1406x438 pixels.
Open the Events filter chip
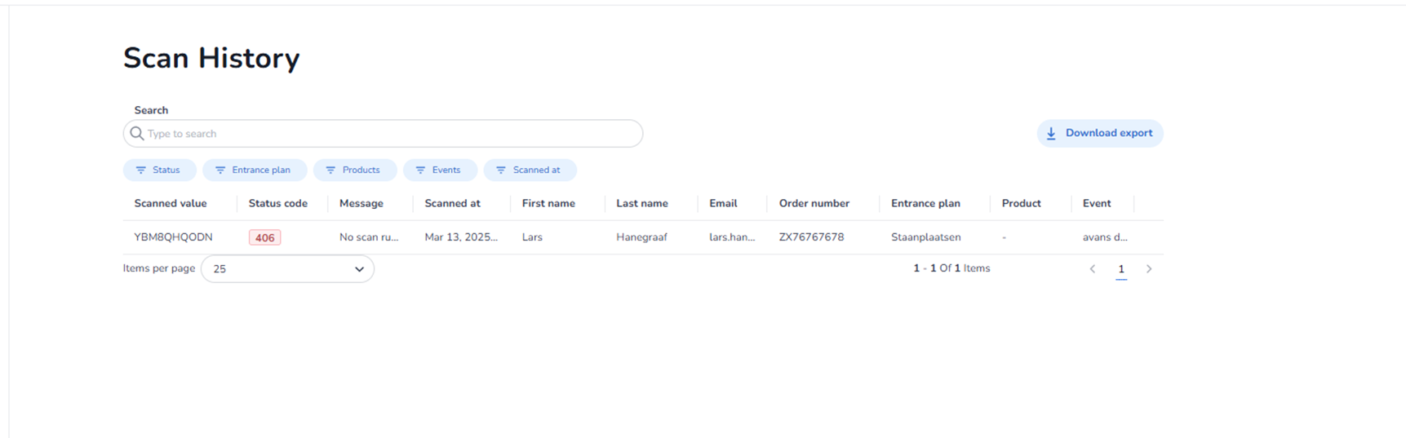point(439,170)
